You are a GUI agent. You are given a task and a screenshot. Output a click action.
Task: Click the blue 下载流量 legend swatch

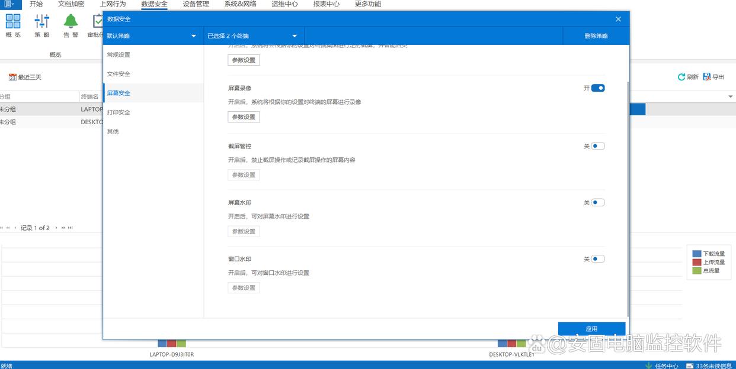pos(696,254)
